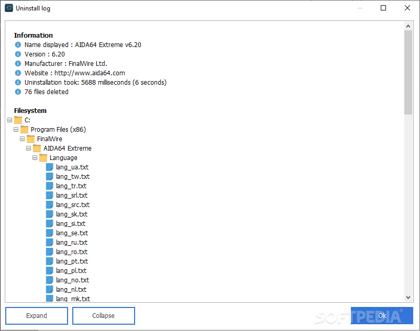Click the info icon beside 76 files deleted
This screenshot has width=420, height=331.
pyautogui.click(x=18, y=92)
